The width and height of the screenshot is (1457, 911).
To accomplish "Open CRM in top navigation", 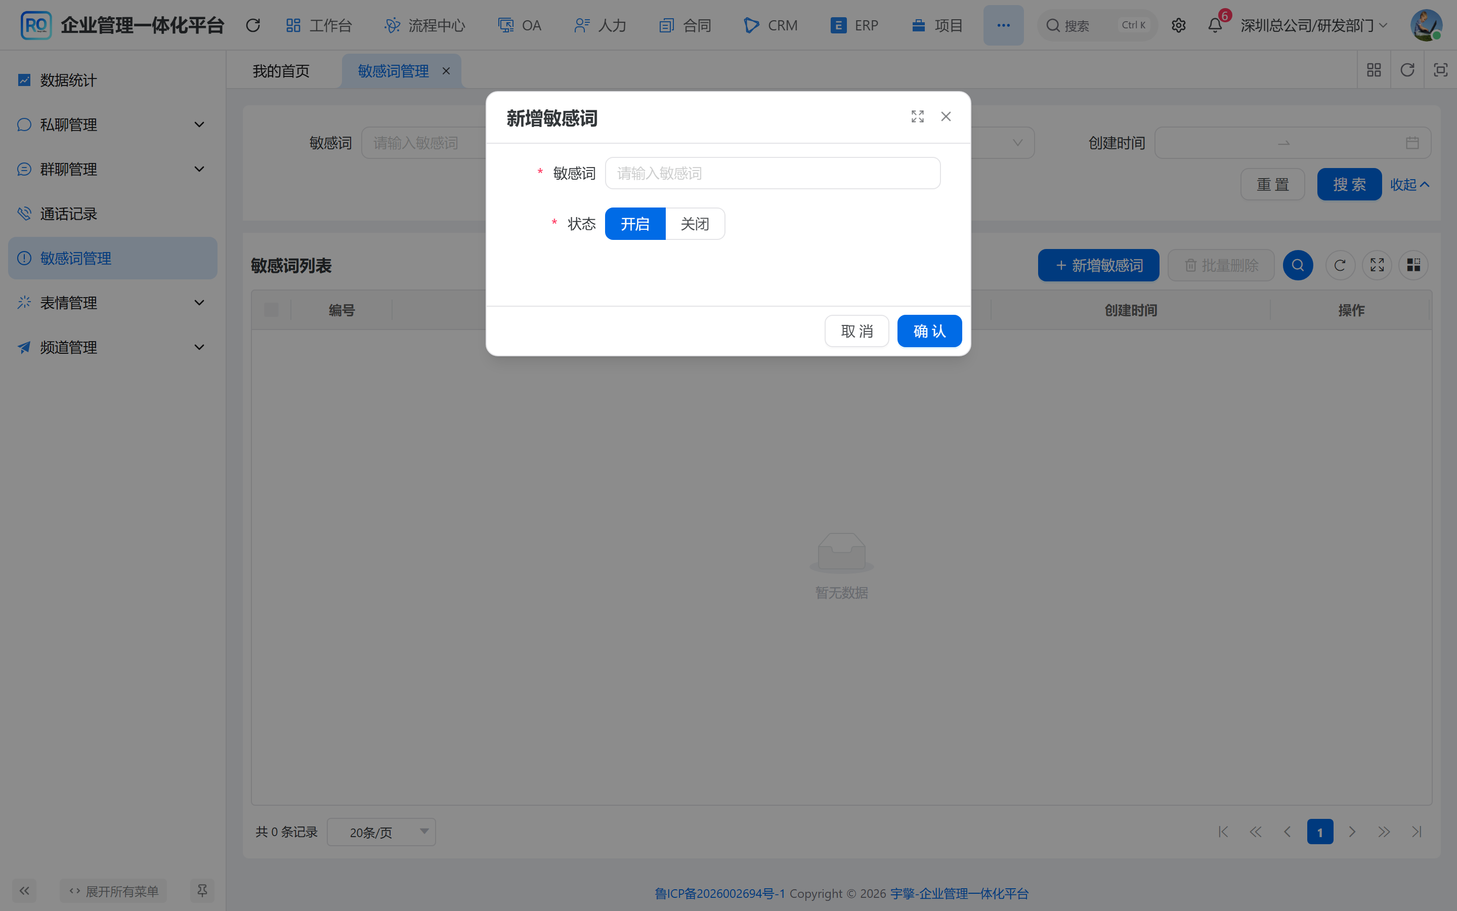I will coord(770,25).
